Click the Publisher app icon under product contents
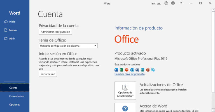Screen dimensions: 215x112 [142, 70]
